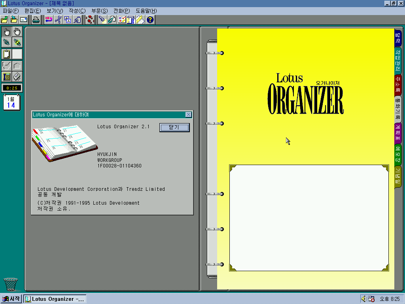Open the 보기(V) menu
This screenshot has width=405, height=304.
pos(55,11)
